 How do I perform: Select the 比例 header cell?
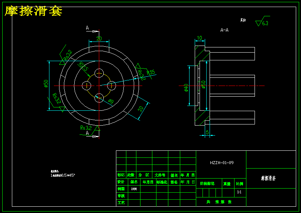tap(240, 184)
